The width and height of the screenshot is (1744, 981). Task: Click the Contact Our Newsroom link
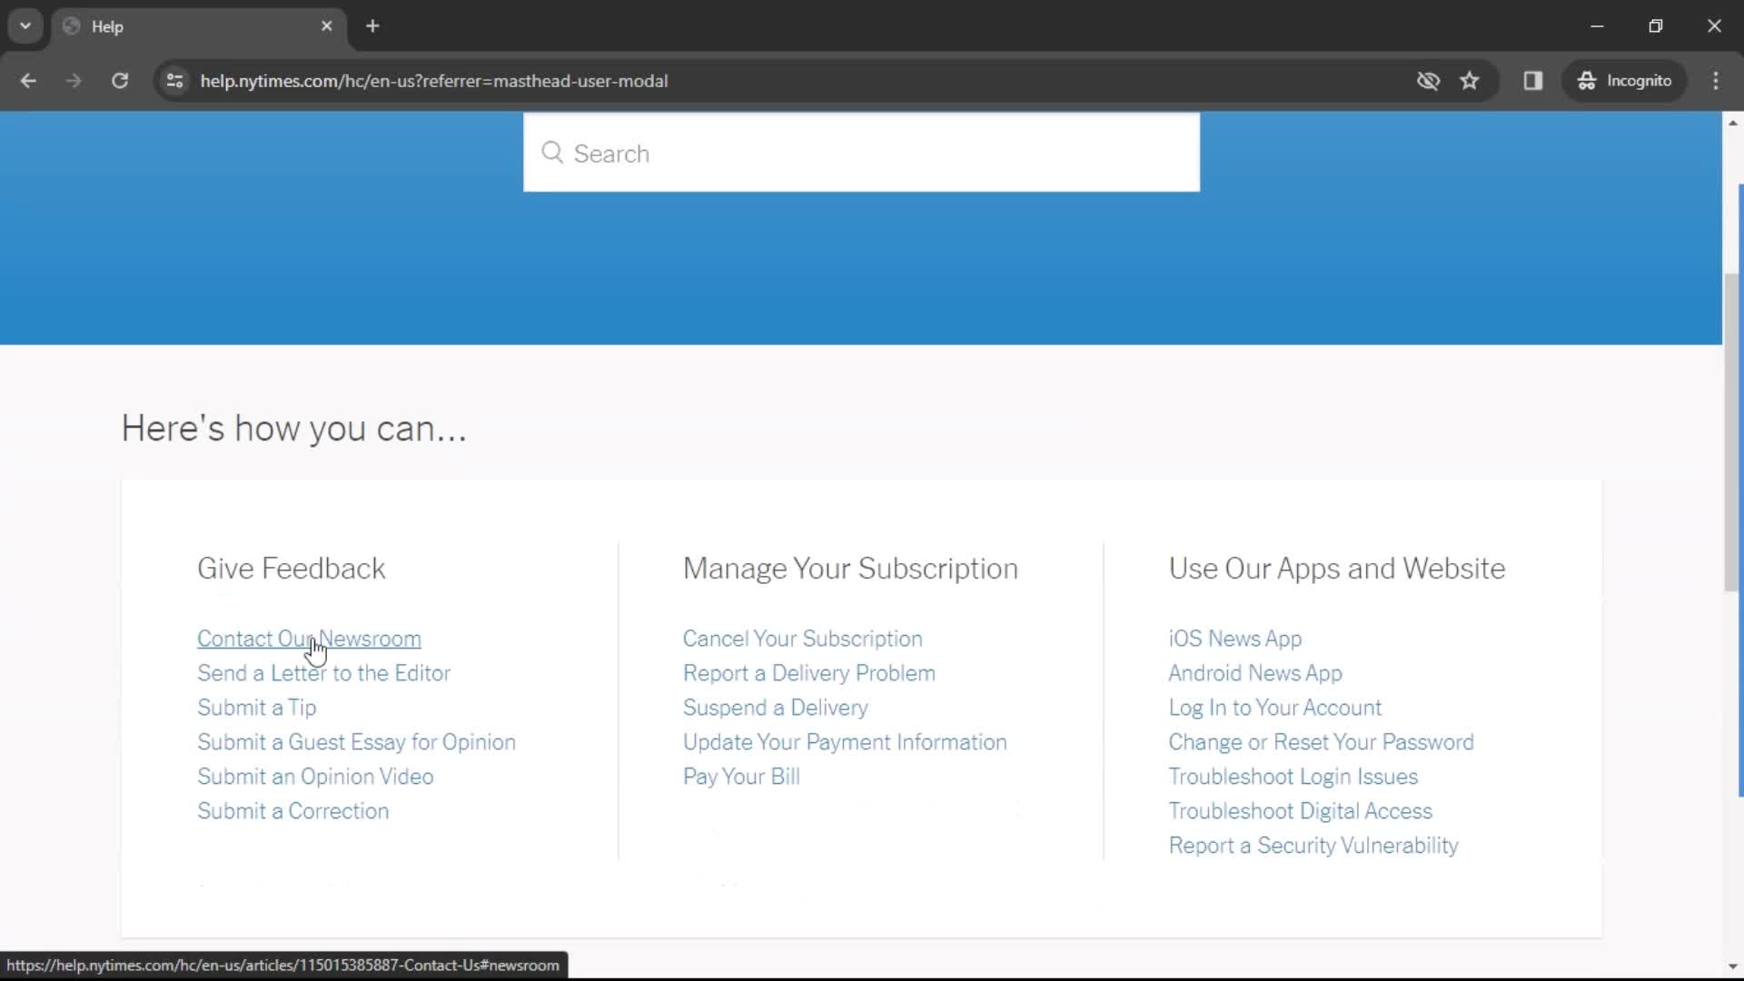coord(309,639)
